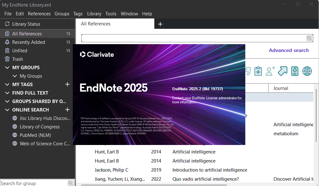The image size is (319, 186).
Task: Open the Help menu
Action: point(147,13)
